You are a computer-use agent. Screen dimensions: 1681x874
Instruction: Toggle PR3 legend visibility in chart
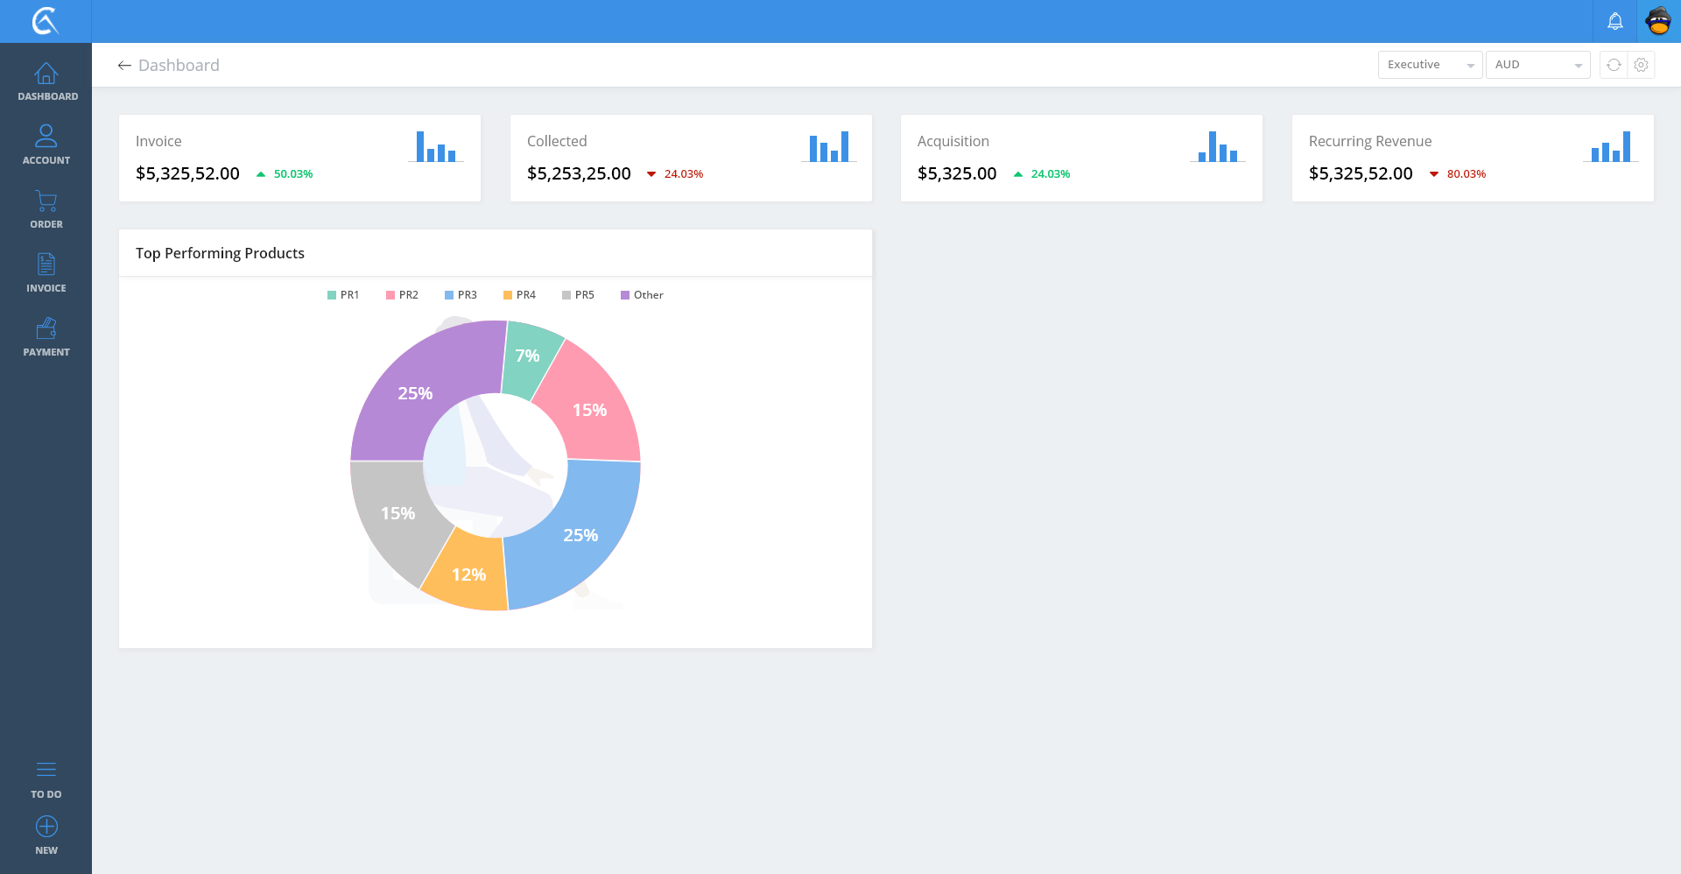(x=461, y=295)
